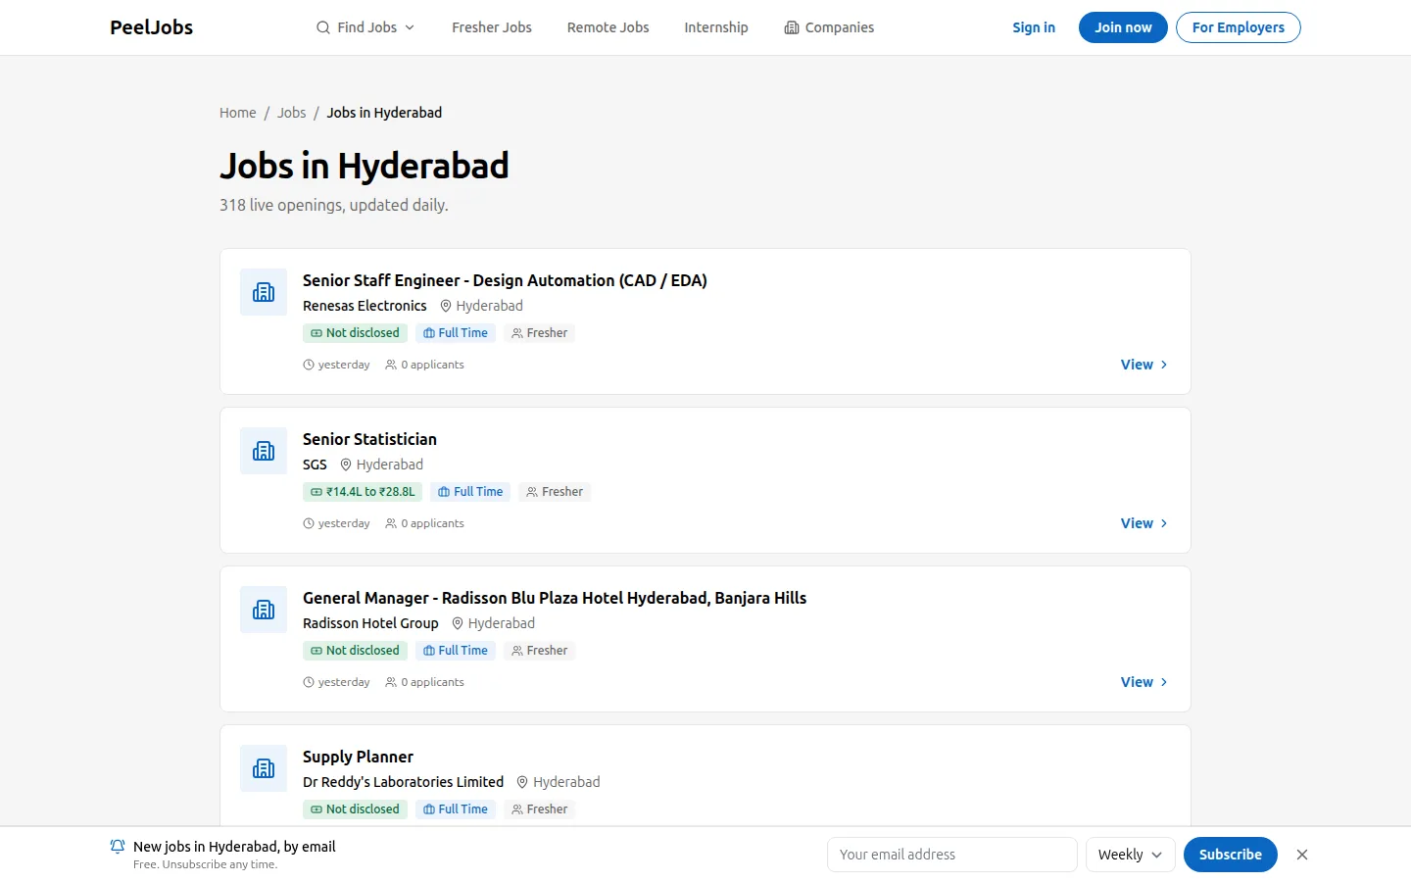Screen dimensions: 1411x882
Task: Click the applicants icon on the Radisson job
Action: click(391, 682)
